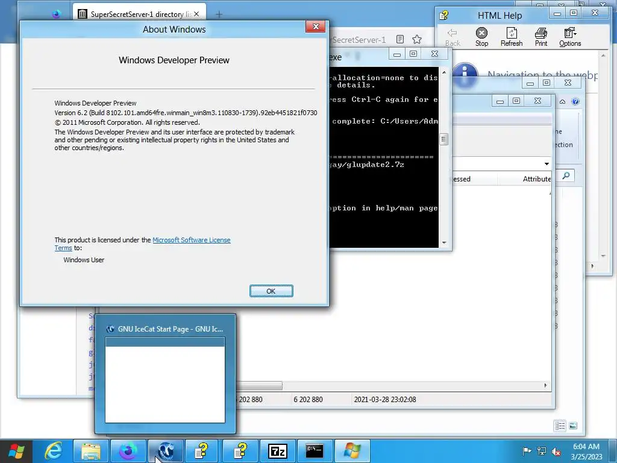The height and width of the screenshot is (463, 617).
Task: Click OK in the About Windows dialog
Action: 271,291
